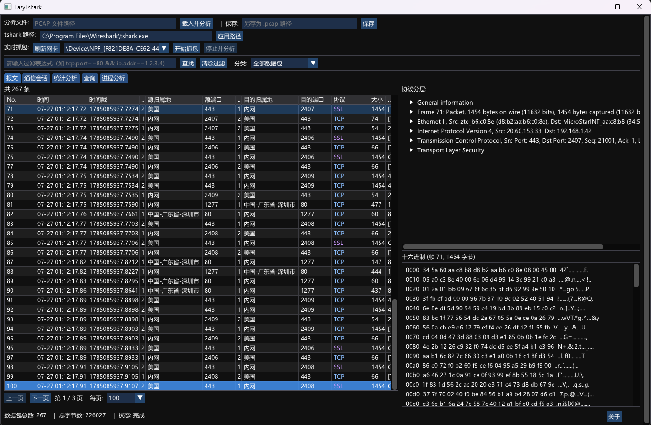Click the 载入并分析 button
The image size is (651, 425).
(196, 23)
